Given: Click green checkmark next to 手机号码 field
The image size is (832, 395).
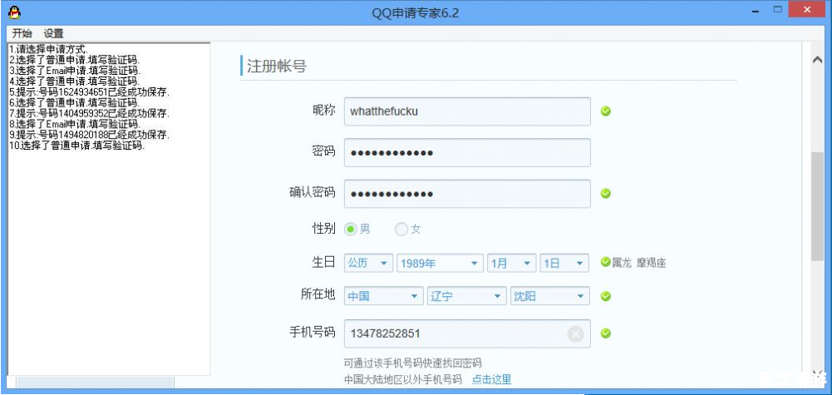Looking at the screenshot, I should click(605, 333).
